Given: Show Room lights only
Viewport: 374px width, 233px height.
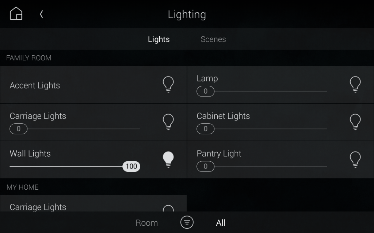Looking at the screenshot, I should tap(146, 223).
